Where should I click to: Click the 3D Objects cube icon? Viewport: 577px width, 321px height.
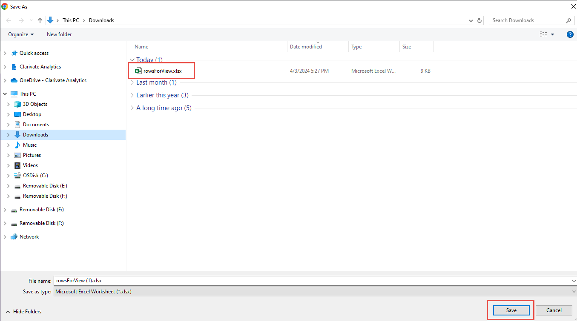click(17, 104)
